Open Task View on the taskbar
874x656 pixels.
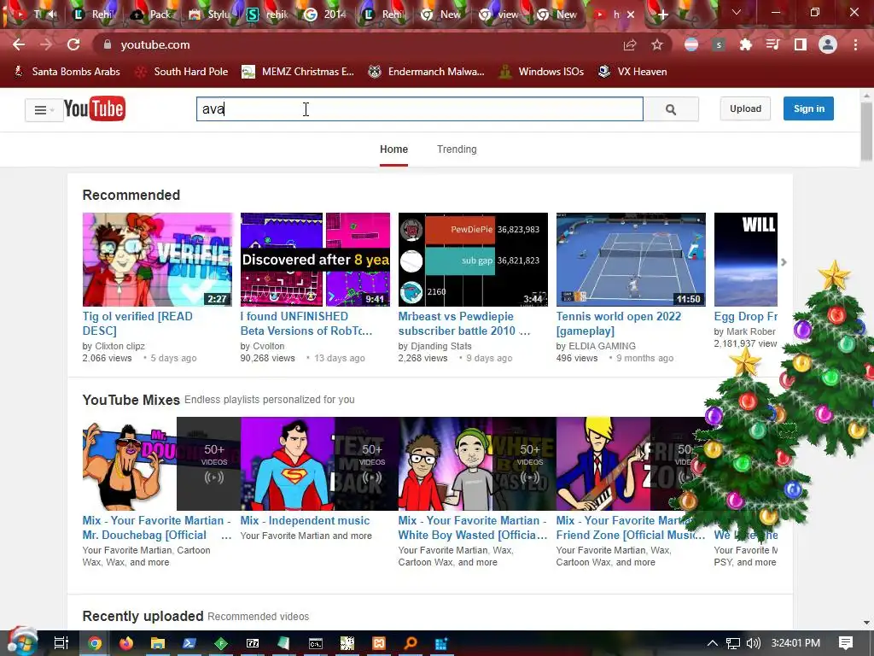click(x=61, y=643)
